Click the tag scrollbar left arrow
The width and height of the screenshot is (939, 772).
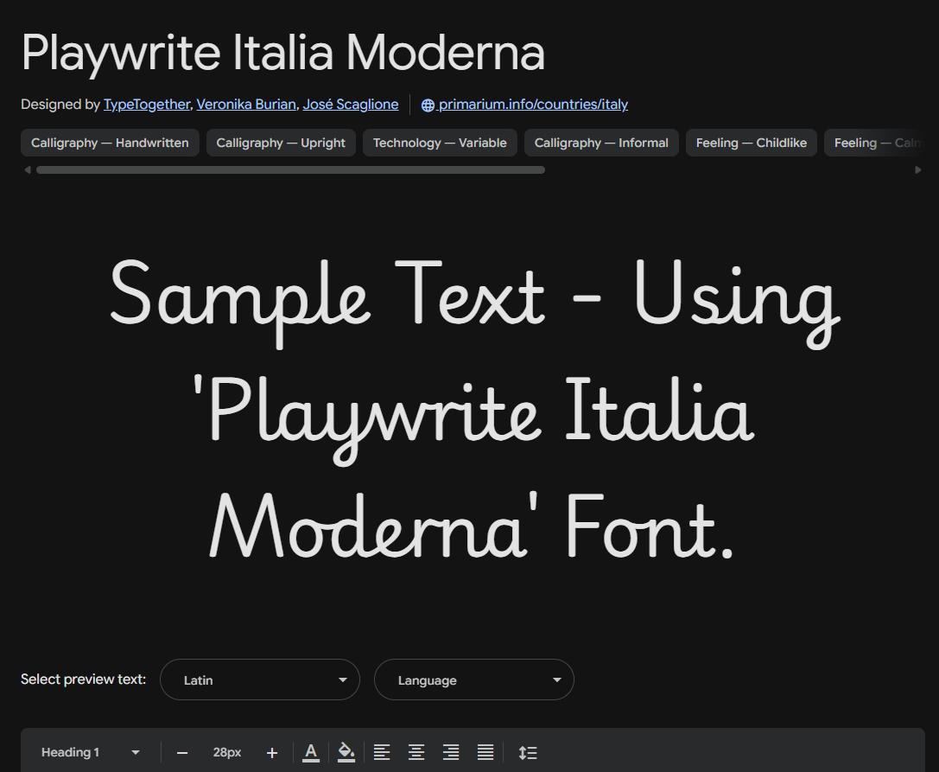pos(27,170)
